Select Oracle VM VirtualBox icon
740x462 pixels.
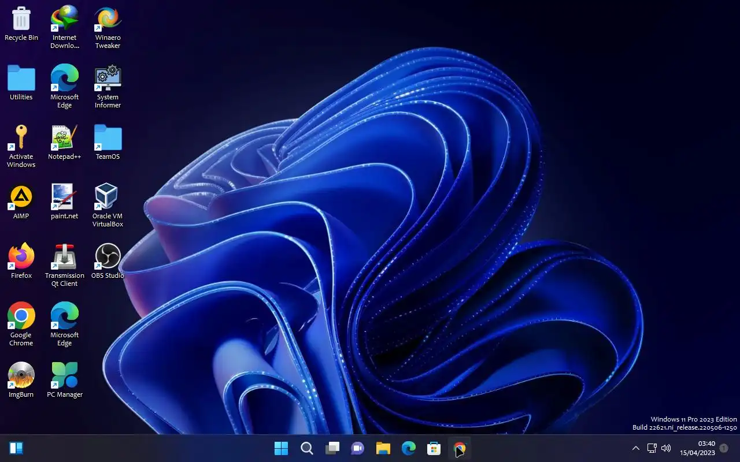(x=108, y=206)
